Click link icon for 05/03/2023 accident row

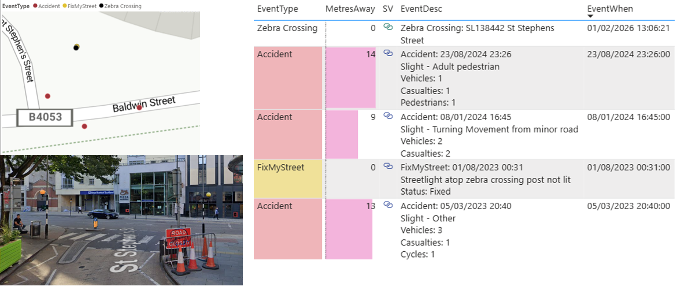(x=388, y=205)
